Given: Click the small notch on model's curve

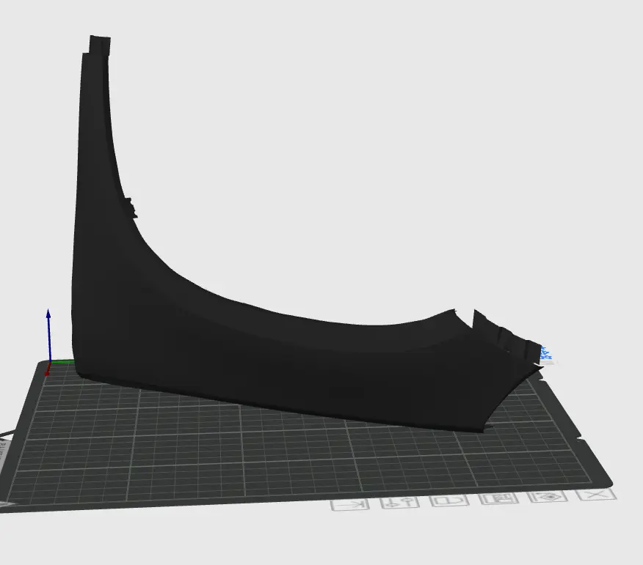Looking at the screenshot, I should pyautogui.click(x=131, y=207).
